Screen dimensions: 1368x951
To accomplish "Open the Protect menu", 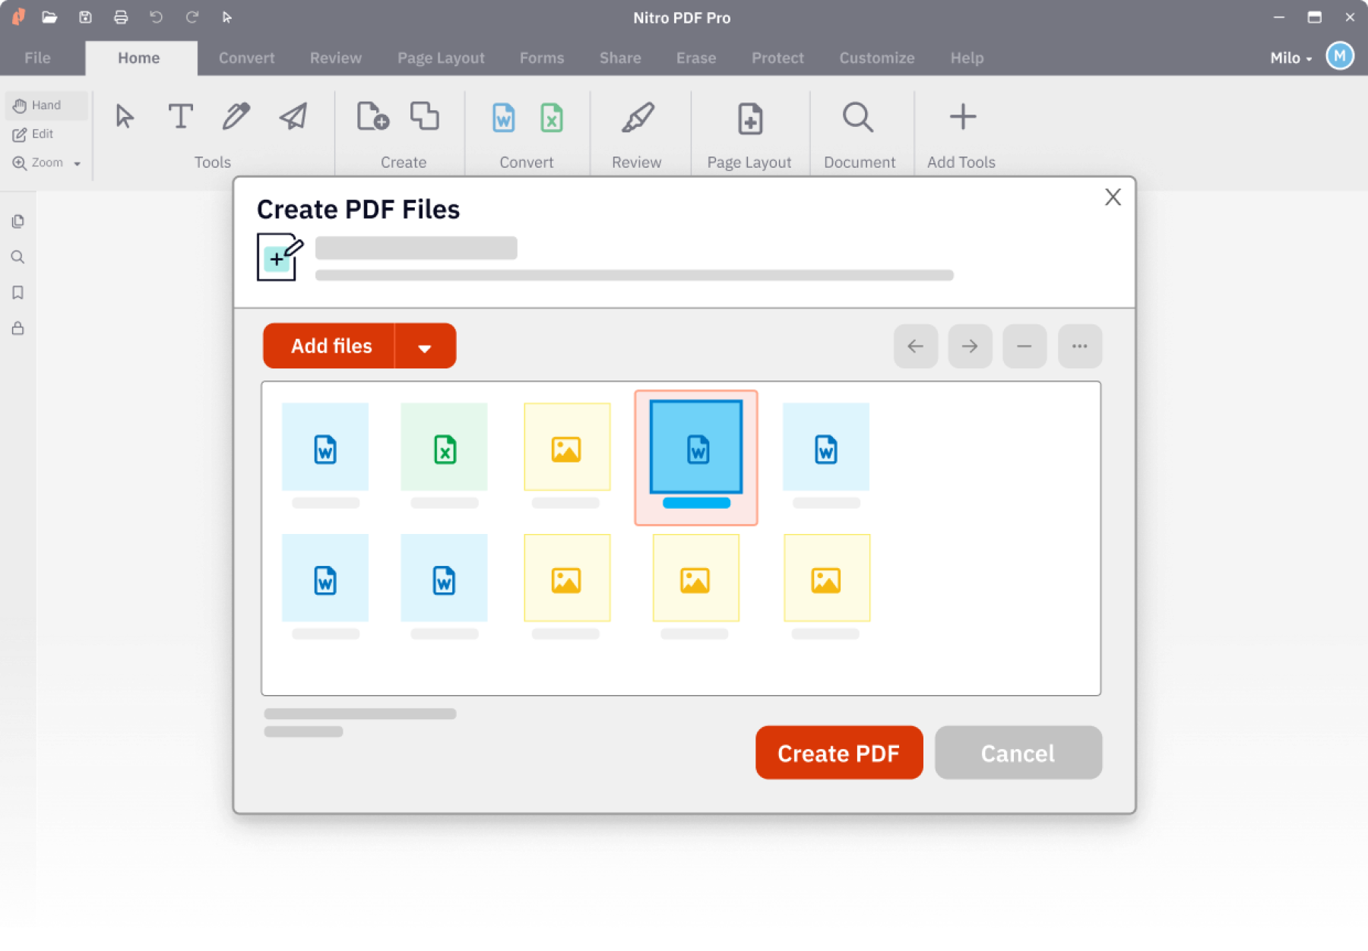I will (777, 58).
